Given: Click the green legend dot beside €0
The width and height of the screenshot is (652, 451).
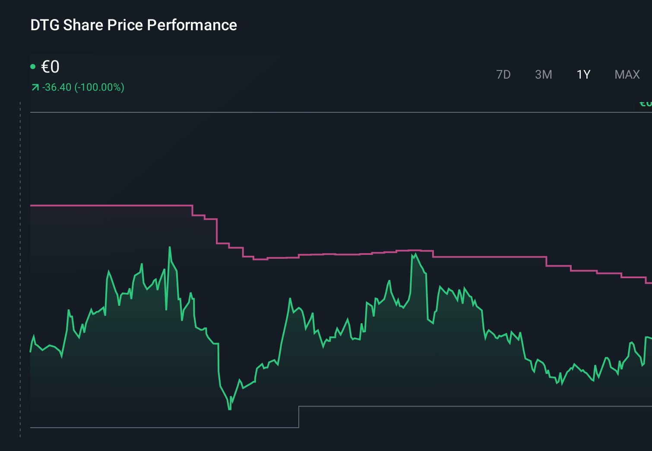Looking at the screenshot, I should 33,66.
